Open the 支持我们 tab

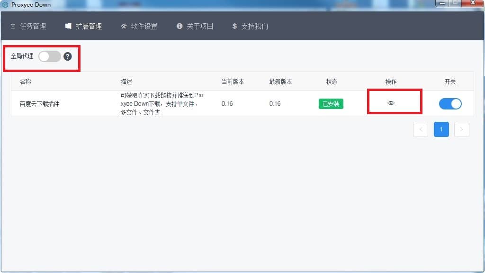[x=250, y=27]
